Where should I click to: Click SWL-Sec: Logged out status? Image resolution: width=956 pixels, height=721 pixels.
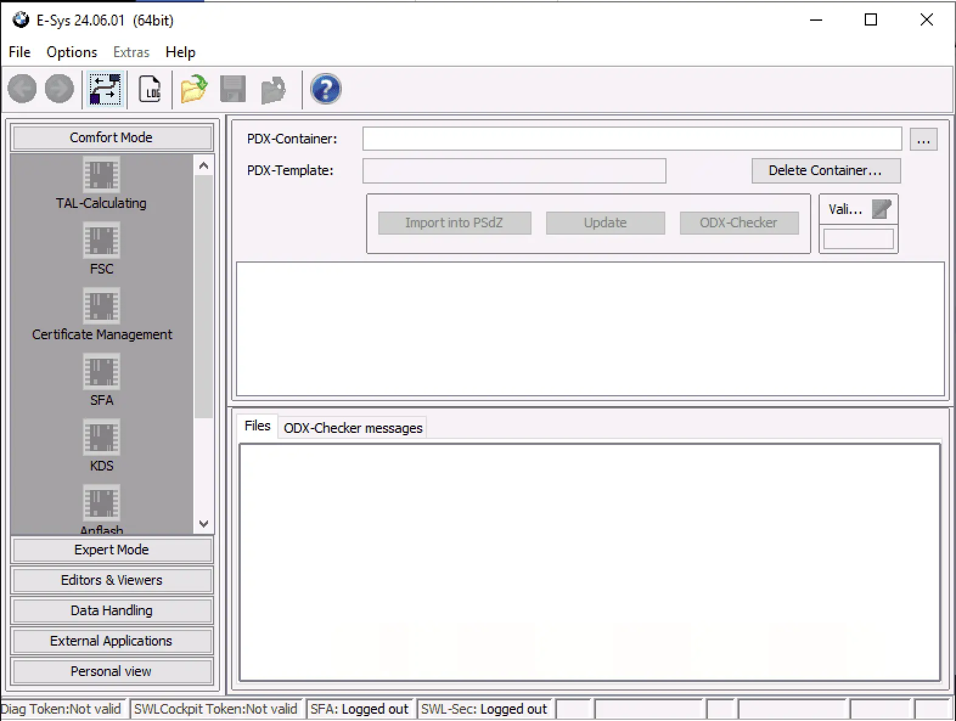tap(484, 709)
